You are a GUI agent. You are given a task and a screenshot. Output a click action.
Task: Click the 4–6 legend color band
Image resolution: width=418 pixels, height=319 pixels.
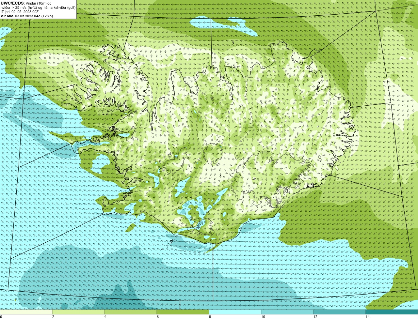131,312
